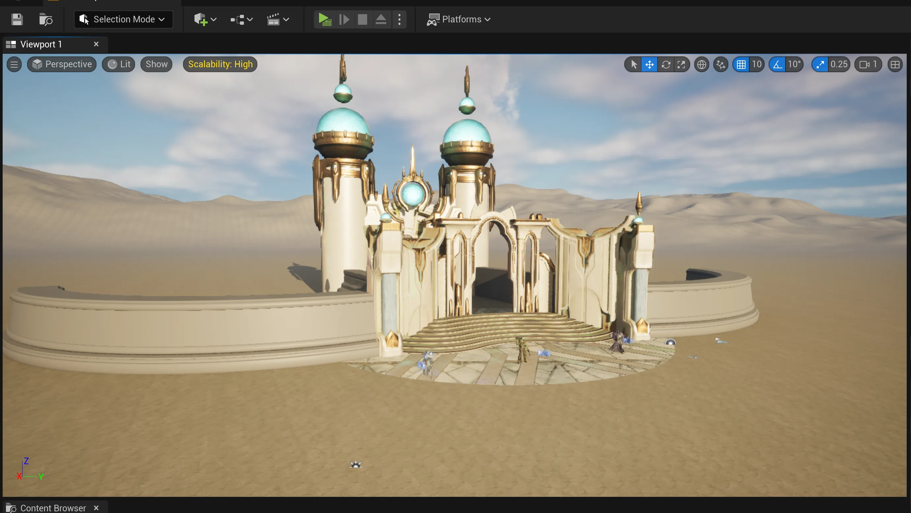Click the select-objects arrow tool in viewport

633,64
